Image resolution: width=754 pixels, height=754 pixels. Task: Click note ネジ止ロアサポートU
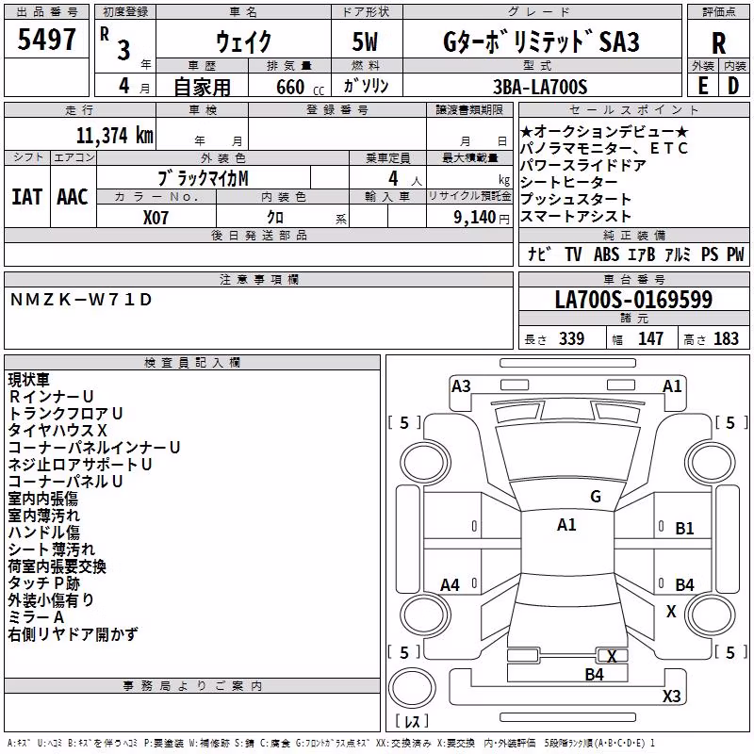(80, 464)
